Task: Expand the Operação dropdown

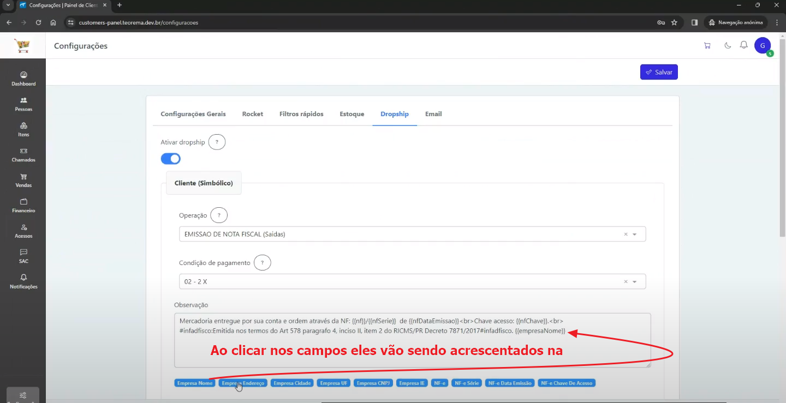Action: [x=634, y=234]
